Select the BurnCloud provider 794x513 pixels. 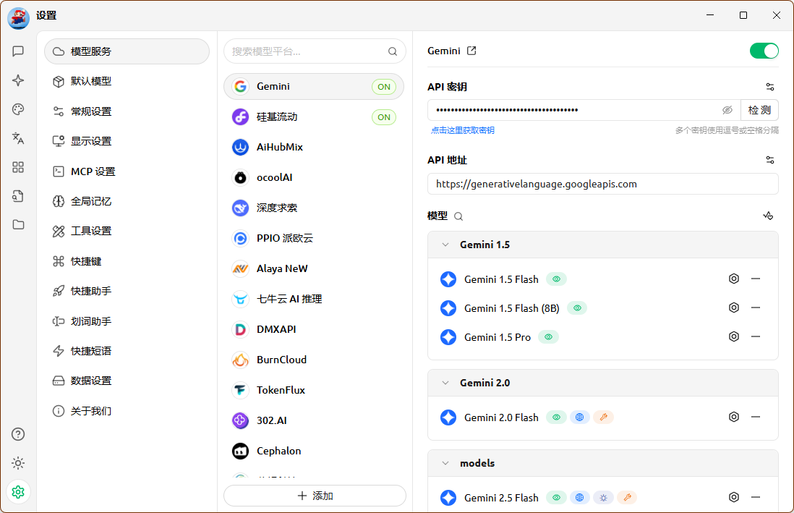point(314,360)
